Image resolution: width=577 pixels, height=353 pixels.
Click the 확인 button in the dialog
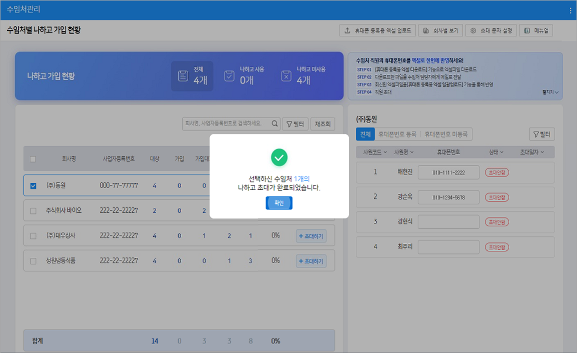point(279,203)
